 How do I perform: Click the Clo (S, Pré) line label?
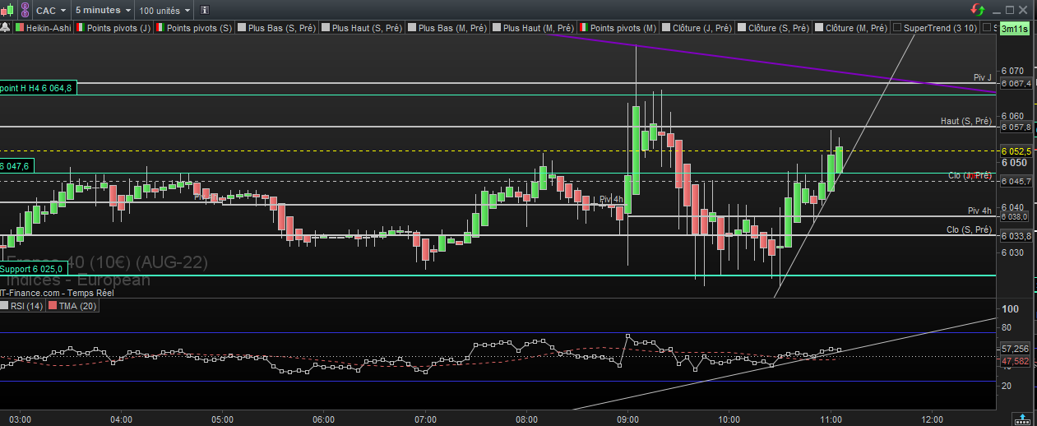point(970,229)
